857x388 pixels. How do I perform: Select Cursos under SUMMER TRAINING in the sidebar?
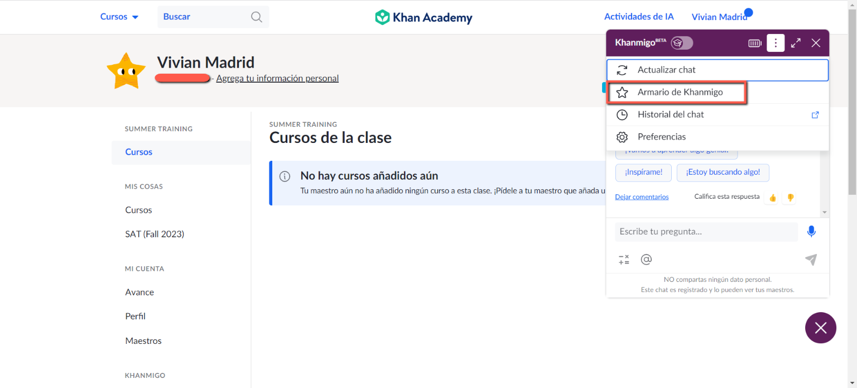181,152
